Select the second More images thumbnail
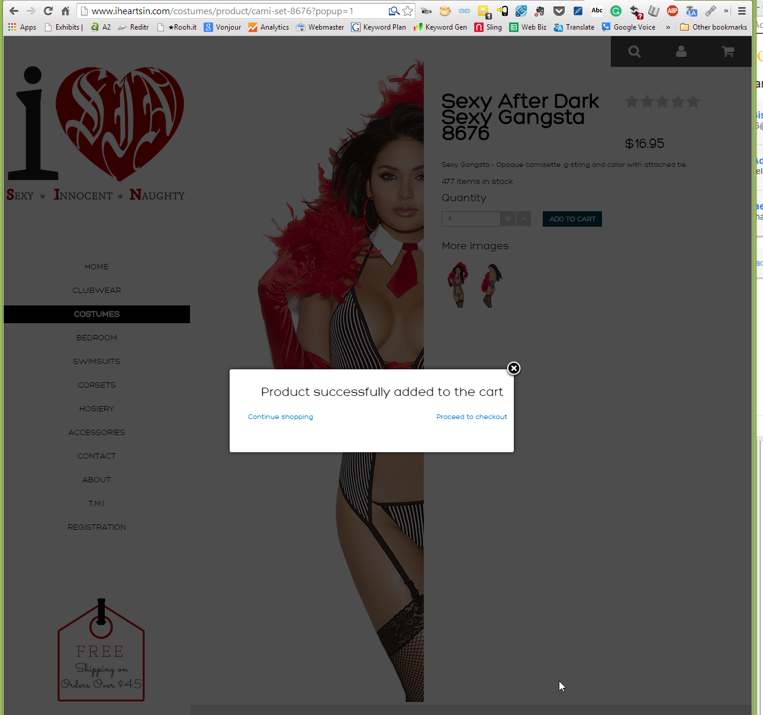763x715 pixels. (x=491, y=285)
